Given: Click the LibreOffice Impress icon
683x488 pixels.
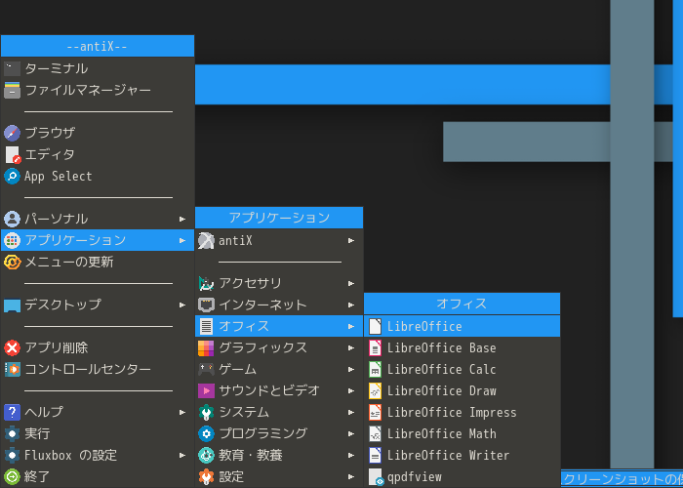Looking at the screenshot, I should (x=375, y=412).
